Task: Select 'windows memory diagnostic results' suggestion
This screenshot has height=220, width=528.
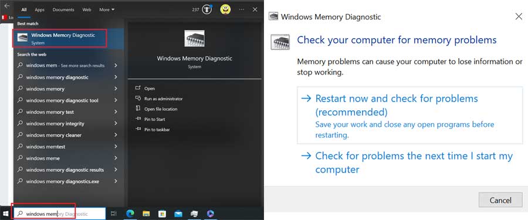Action: [x=65, y=170]
